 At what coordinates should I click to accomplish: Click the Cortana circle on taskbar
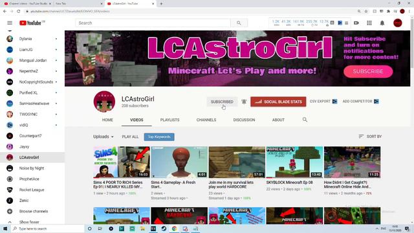89,228
